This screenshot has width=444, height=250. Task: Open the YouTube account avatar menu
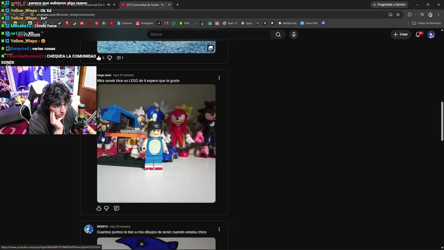click(431, 34)
